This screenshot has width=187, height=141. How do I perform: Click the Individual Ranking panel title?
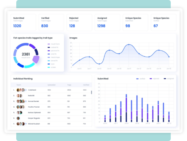coord(23,78)
